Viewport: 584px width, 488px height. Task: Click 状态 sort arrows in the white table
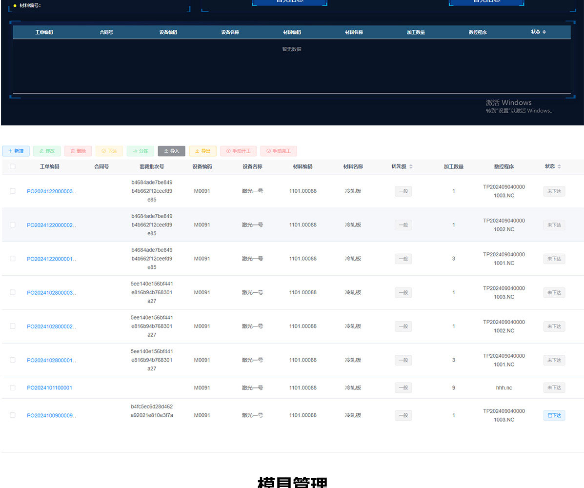pos(559,167)
